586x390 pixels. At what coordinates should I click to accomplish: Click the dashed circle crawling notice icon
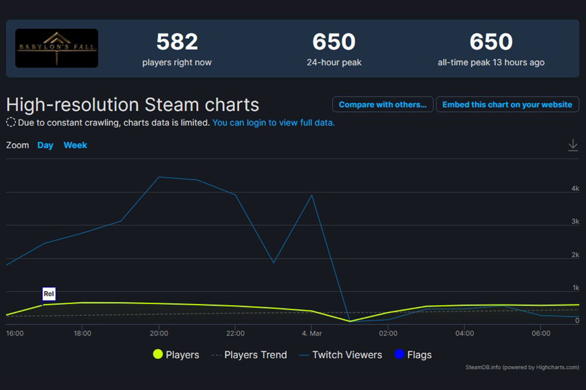pyautogui.click(x=11, y=122)
